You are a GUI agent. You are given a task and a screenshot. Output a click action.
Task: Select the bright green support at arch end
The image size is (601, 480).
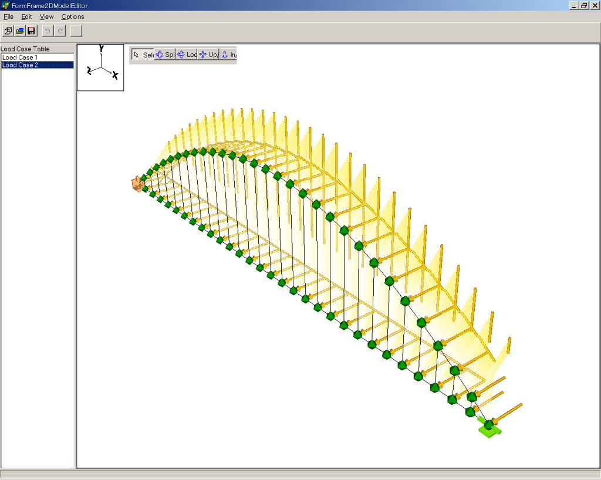tap(488, 427)
